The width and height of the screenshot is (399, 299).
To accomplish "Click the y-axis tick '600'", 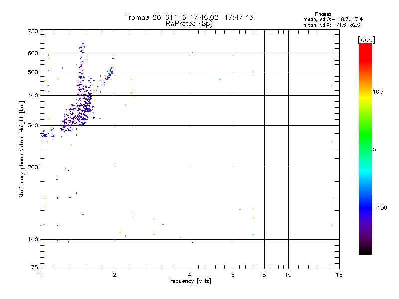I will [33, 53].
